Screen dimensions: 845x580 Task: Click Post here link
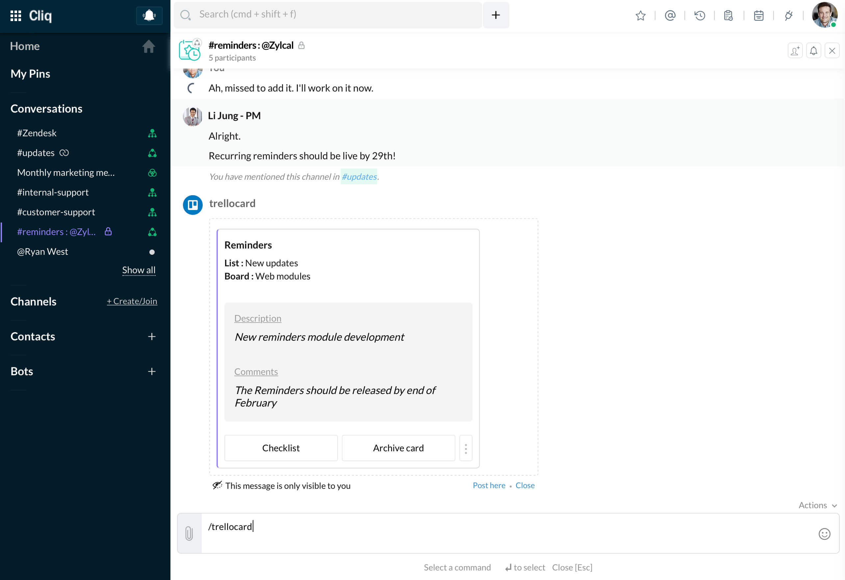coord(489,485)
